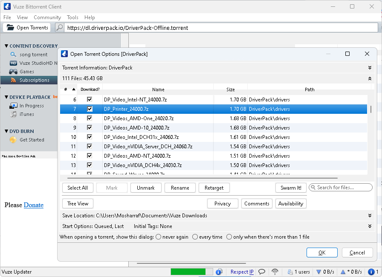382x277 pixels.
Task: Select the 'never again' radio option
Action: click(x=158, y=237)
